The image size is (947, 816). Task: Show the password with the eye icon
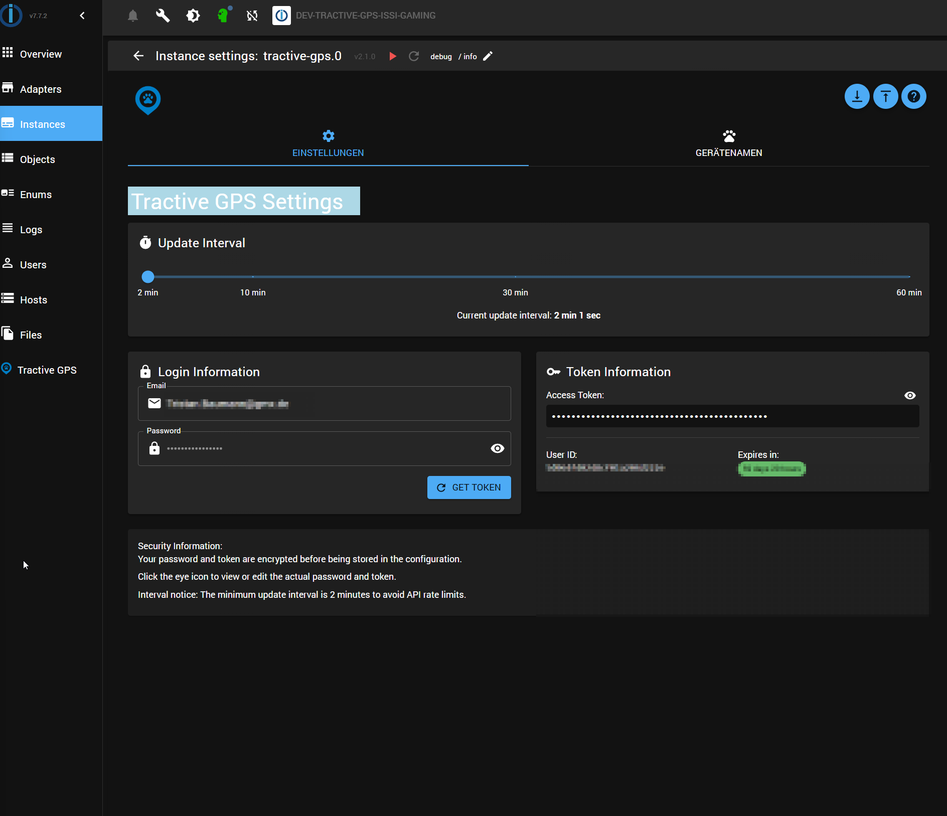coord(498,448)
